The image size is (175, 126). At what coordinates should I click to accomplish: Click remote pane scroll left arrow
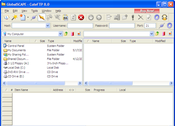86,83
